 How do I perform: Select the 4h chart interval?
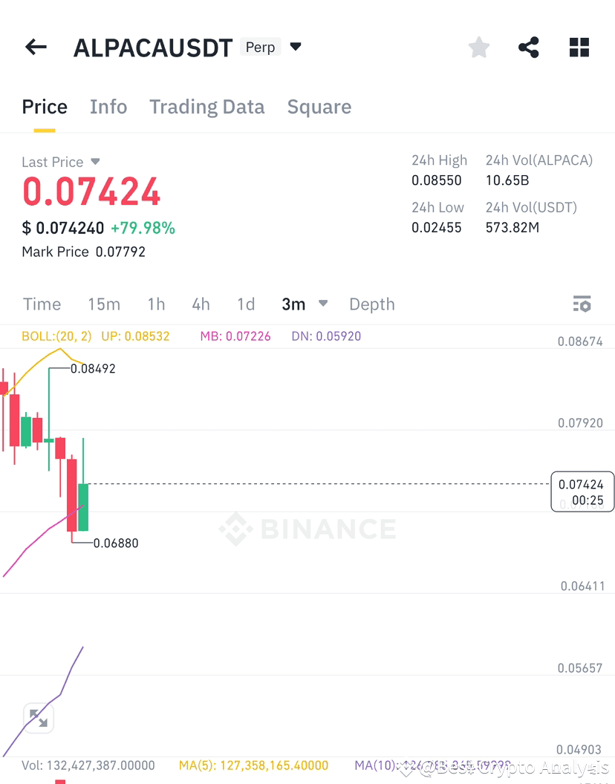pyautogui.click(x=201, y=304)
